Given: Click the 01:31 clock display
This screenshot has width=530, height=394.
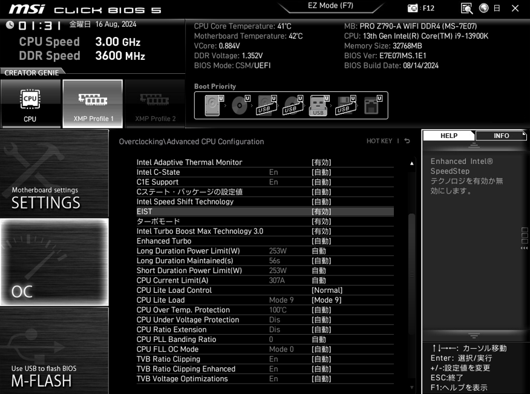Looking at the screenshot, I should 40,25.
